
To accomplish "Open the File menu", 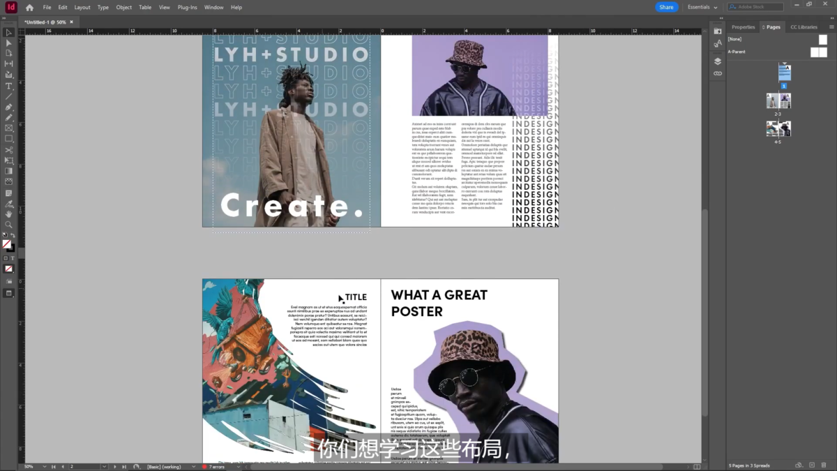I will pos(47,7).
